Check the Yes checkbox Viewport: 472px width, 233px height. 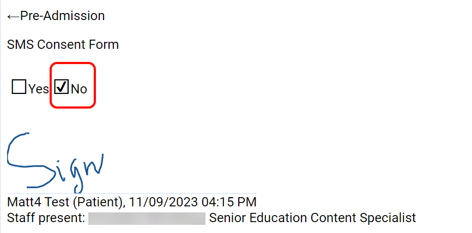coord(19,87)
